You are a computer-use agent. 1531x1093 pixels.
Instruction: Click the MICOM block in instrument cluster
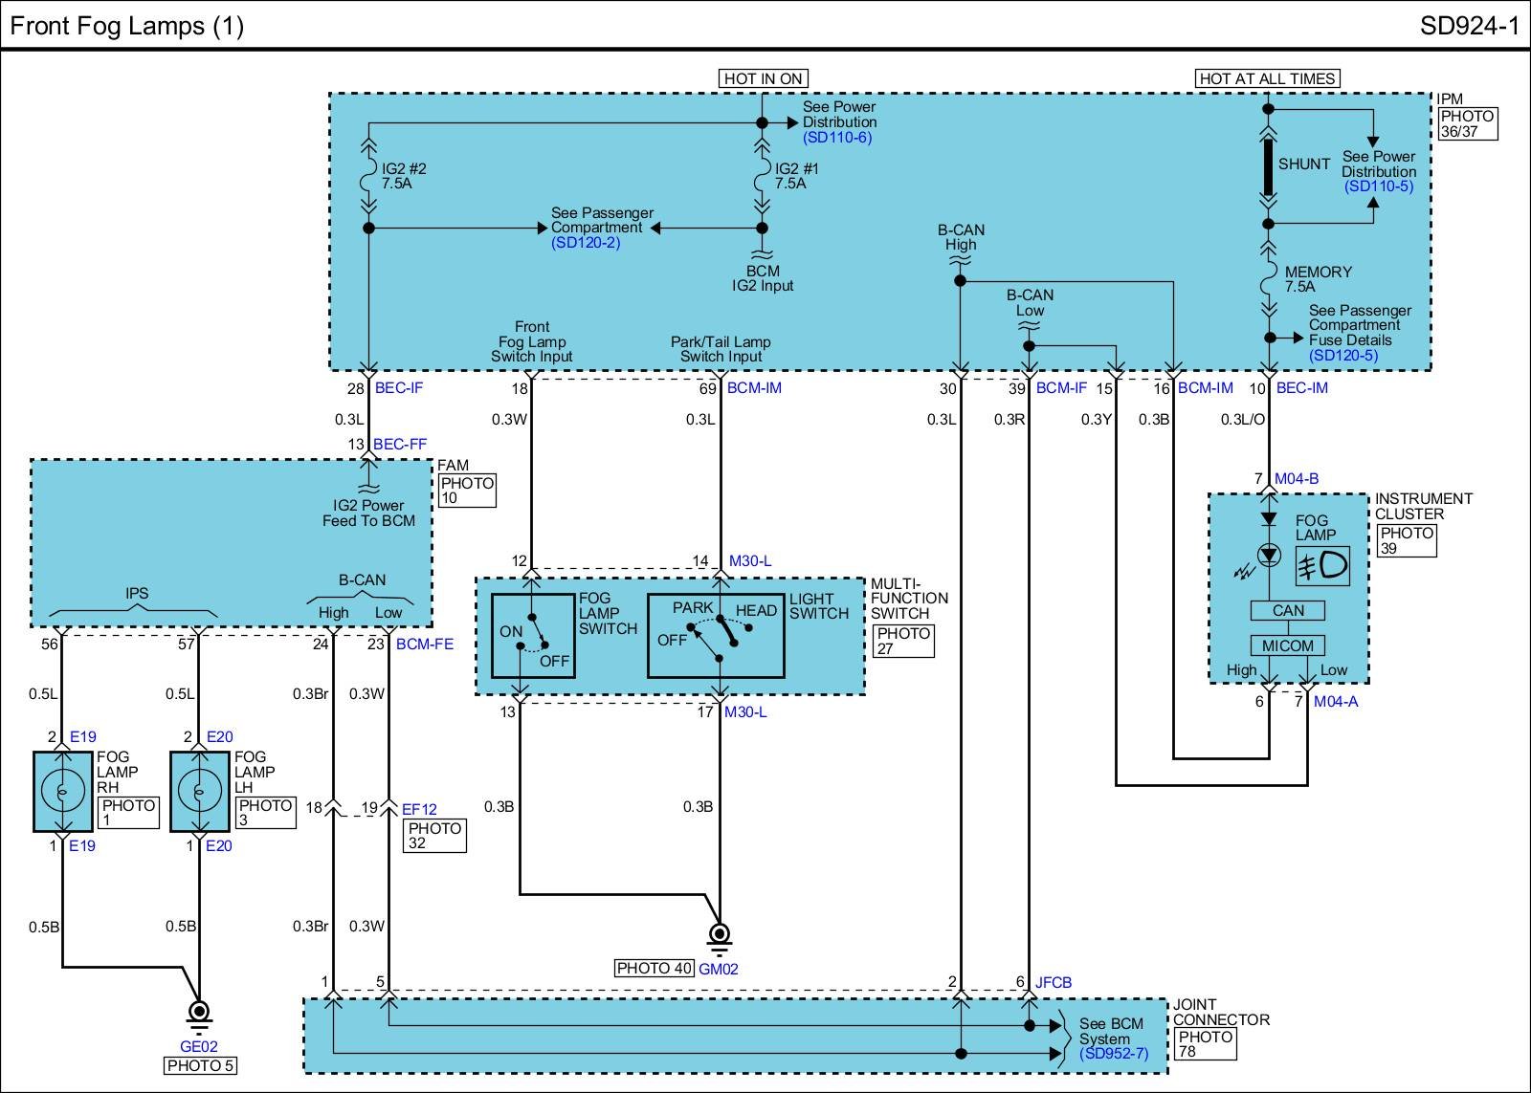pos(1287,645)
